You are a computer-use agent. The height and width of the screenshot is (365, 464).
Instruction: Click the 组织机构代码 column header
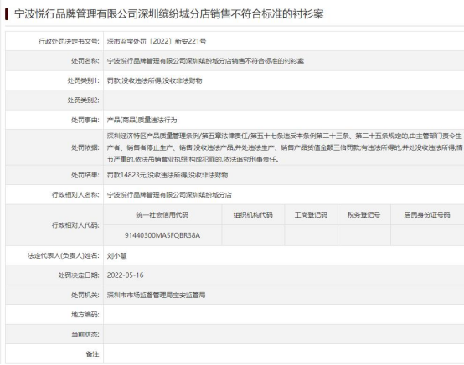coord(253,215)
